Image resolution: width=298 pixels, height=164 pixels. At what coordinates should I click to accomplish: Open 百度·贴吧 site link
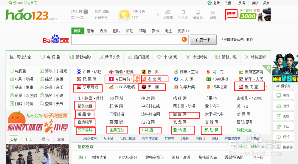(89, 72)
